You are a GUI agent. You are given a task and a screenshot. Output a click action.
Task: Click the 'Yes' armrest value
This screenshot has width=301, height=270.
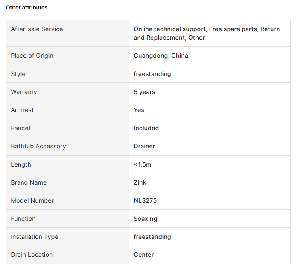point(139,110)
